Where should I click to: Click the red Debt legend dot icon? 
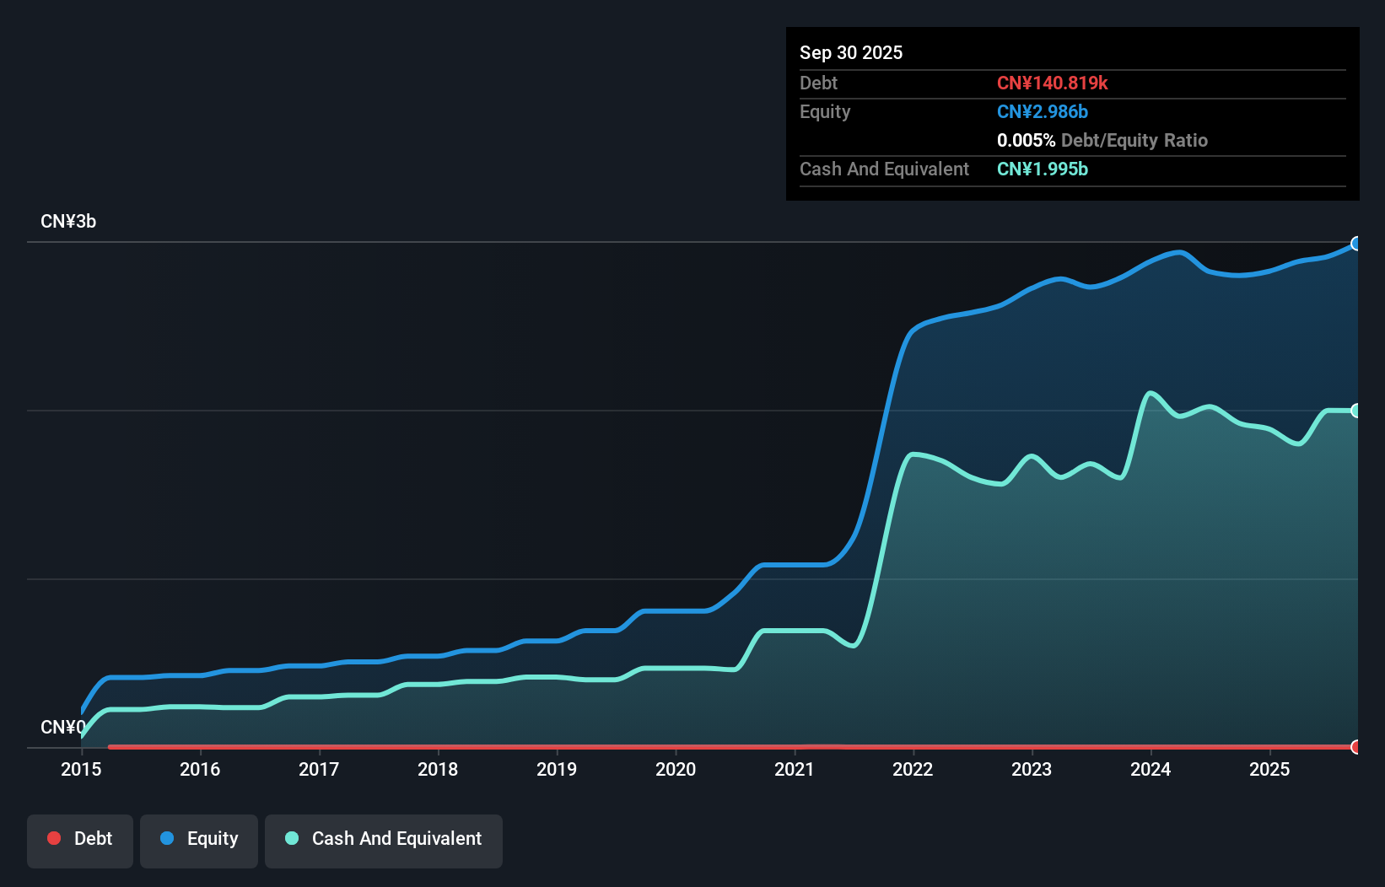(53, 838)
